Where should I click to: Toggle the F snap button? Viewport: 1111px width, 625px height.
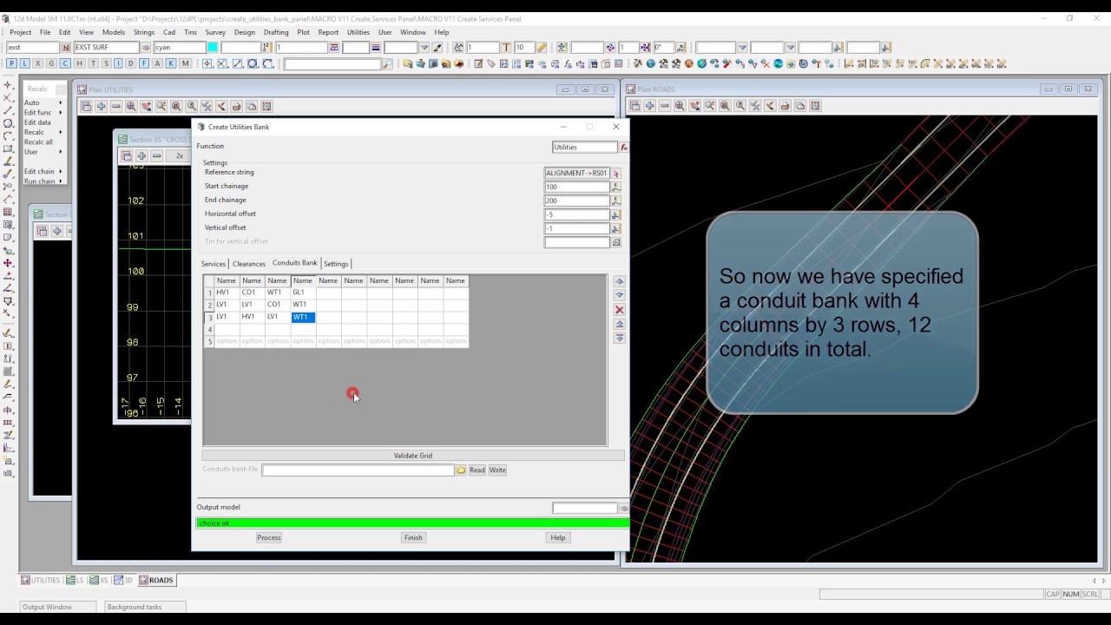click(144, 63)
